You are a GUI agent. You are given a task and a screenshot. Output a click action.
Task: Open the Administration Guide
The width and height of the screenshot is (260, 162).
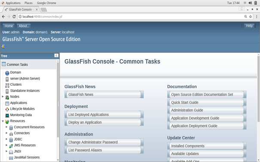pyautogui.click(x=207, y=110)
